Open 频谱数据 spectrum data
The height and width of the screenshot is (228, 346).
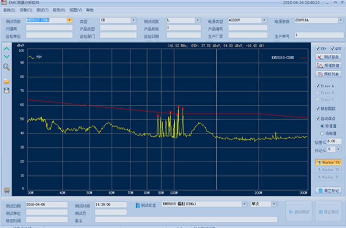(x=328, y=66)
